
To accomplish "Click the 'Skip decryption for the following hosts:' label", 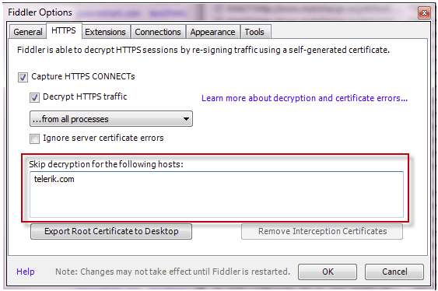I will (106, 164).
